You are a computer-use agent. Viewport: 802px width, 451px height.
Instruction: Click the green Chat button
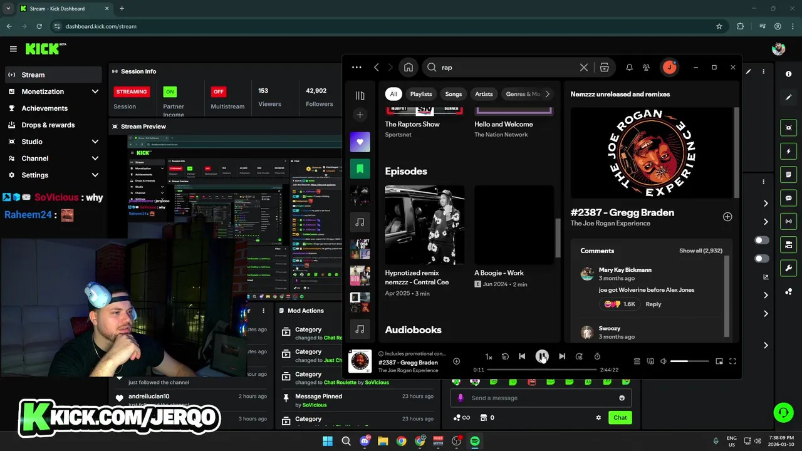pos(620,418)
